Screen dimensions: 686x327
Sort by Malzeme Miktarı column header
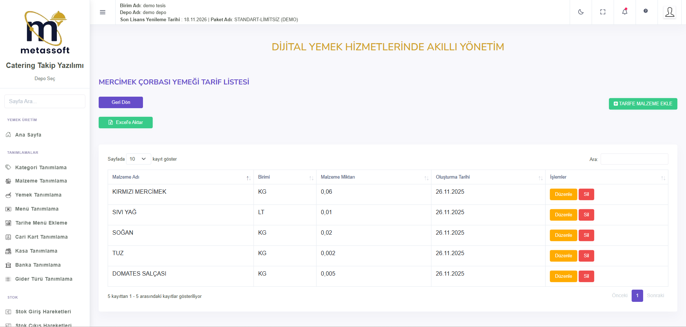pos(373,177)
